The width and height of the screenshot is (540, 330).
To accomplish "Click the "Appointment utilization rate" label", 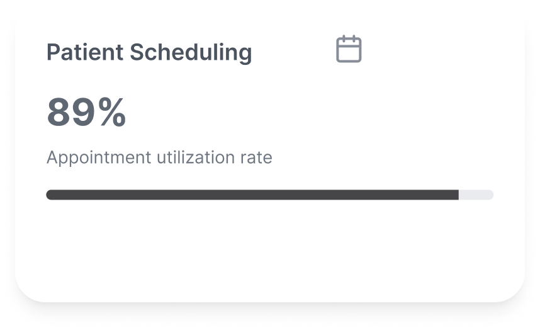I will [x=159, y=157].
